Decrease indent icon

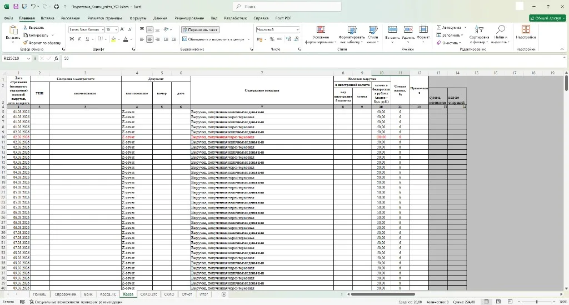click(166, 39)
